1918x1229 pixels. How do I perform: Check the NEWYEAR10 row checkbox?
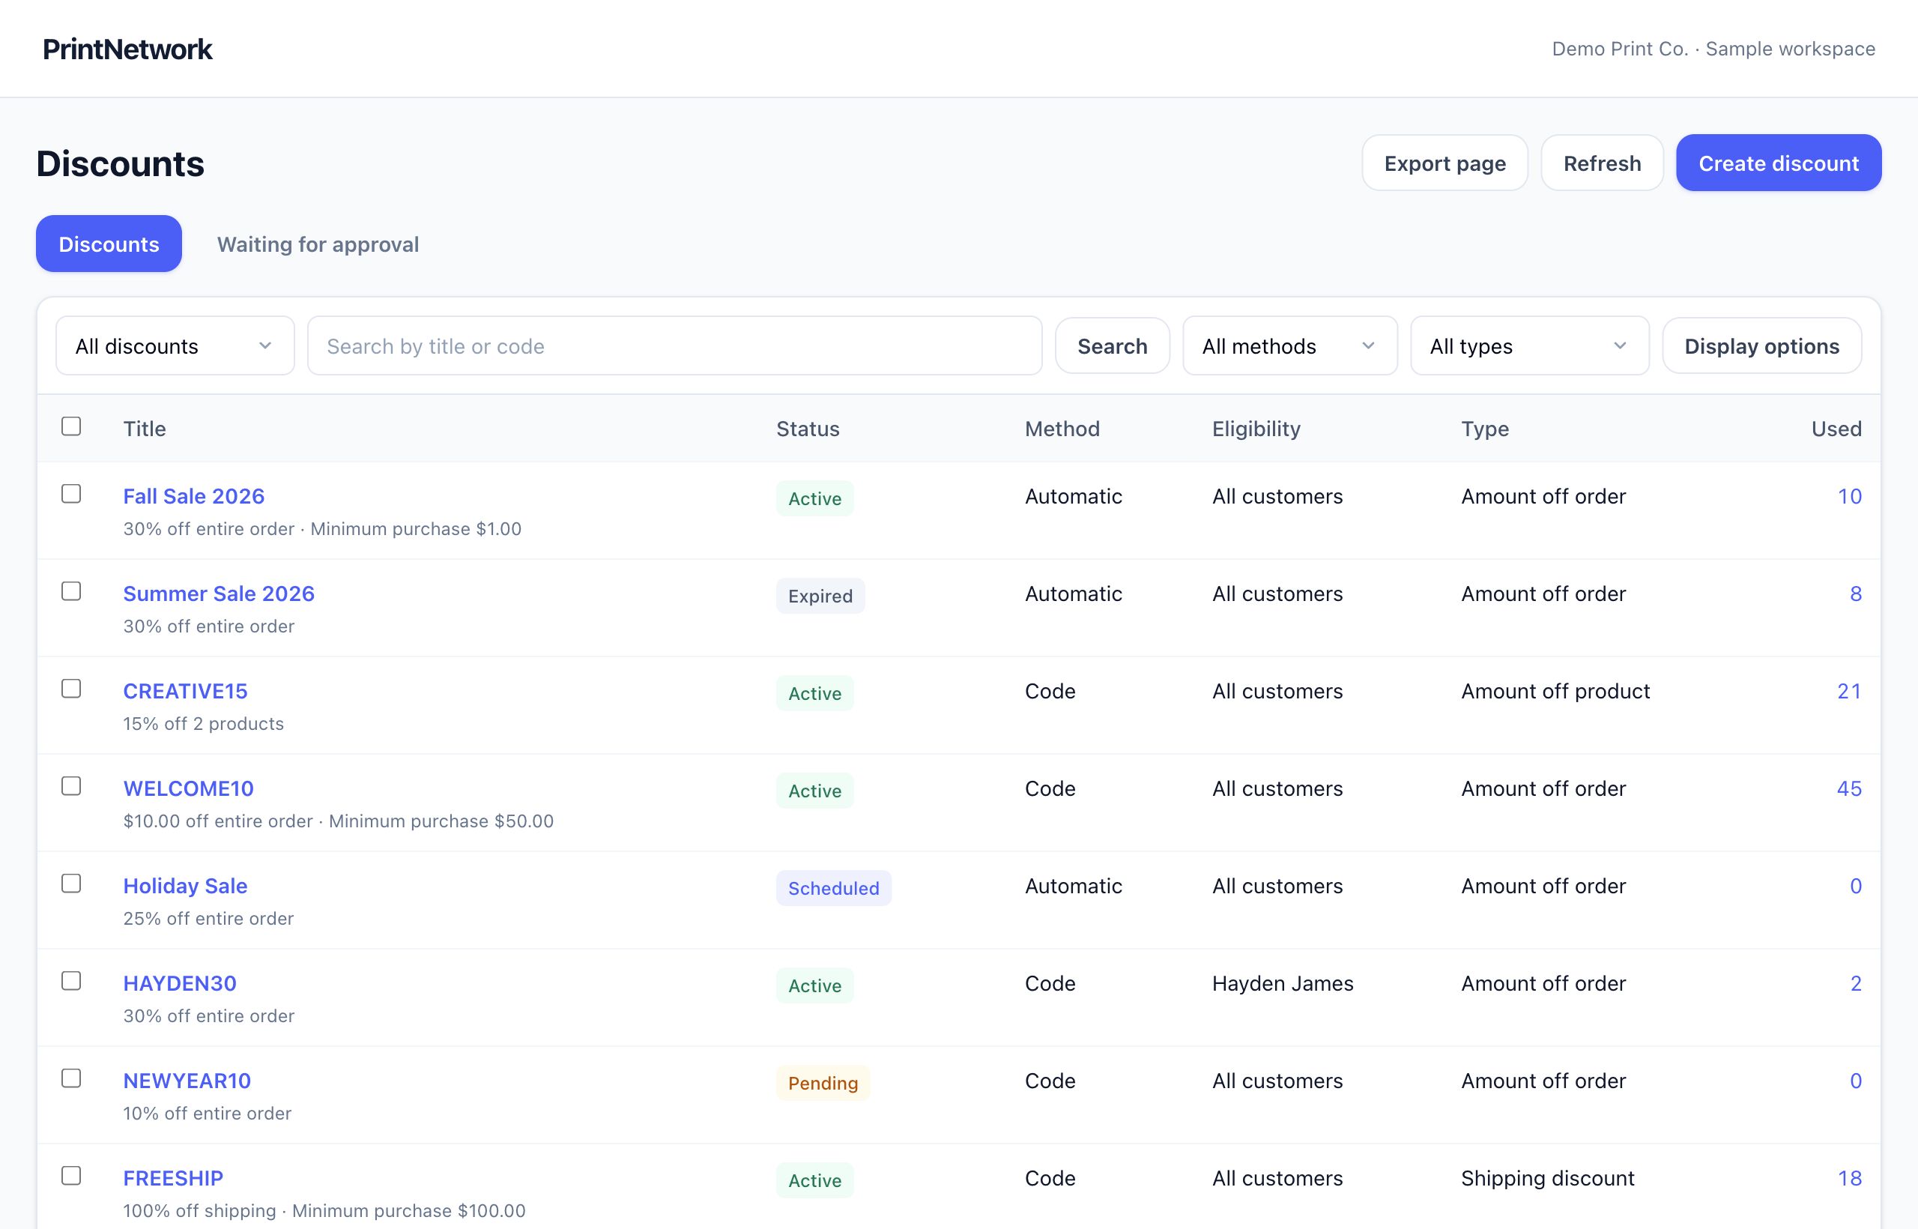pyautogui.click(x=71, y=1078)
